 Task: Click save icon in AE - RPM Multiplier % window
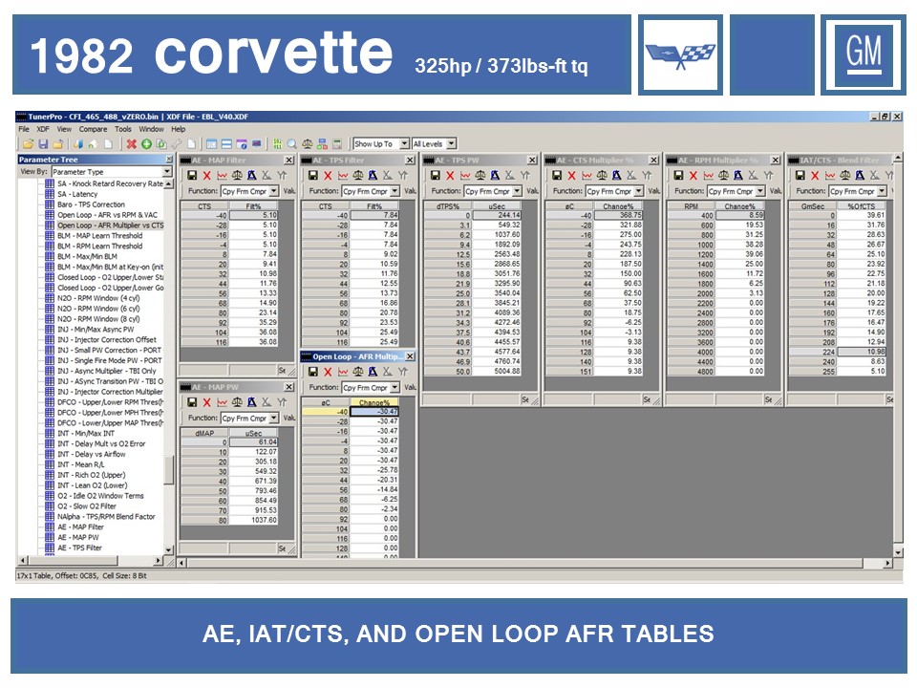(678, 176)
